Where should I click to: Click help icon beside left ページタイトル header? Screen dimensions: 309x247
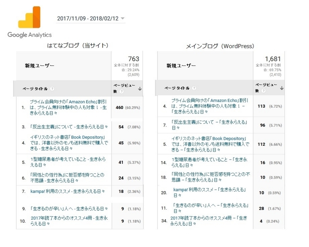52,89
